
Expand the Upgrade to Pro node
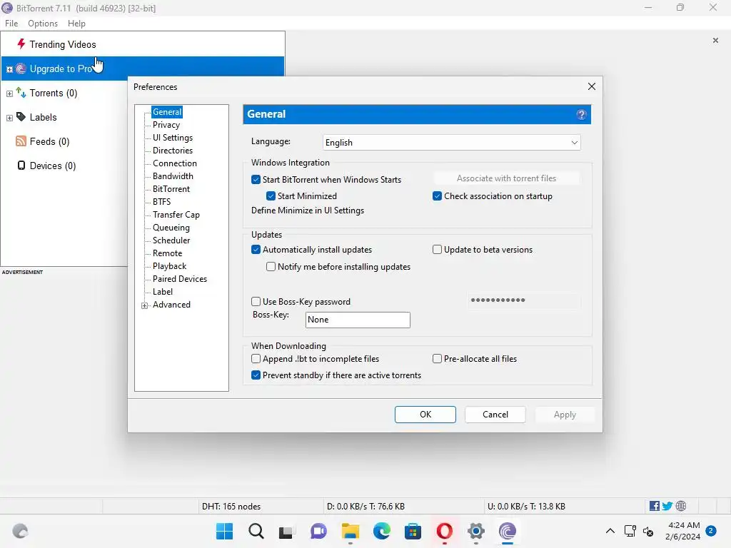point(9,69)
